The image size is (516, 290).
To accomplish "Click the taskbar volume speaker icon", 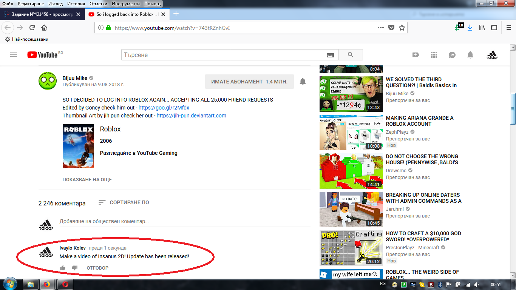I will pos(477,284).
